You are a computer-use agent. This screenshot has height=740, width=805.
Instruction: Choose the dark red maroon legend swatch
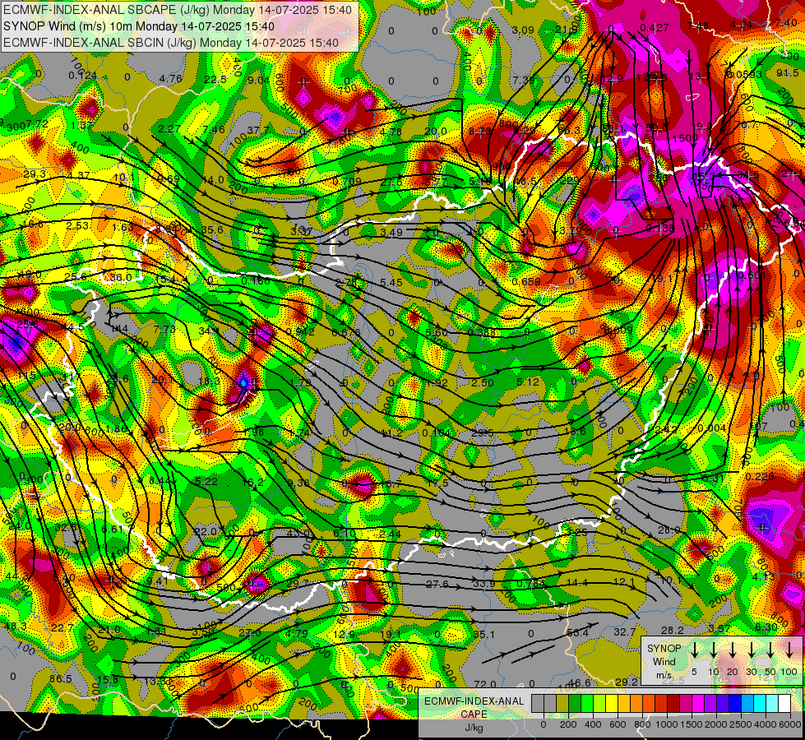(673, 704)
